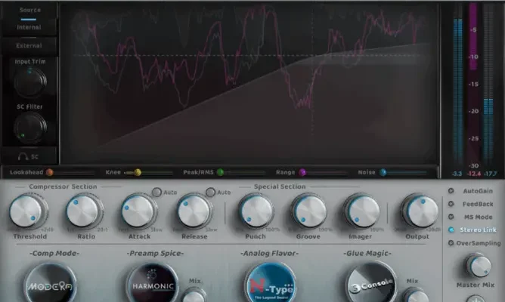The height and width of the screenshot is (302, 505).
Task: Click the Harmonic preamp spice emblem
Action: pos(152,286)
